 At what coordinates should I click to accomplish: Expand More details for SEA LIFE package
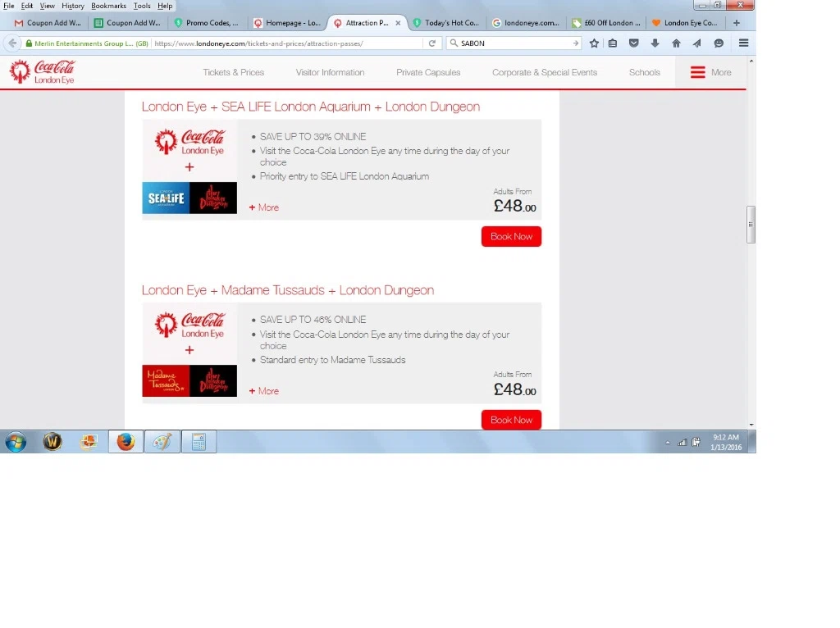pos(263,207)
